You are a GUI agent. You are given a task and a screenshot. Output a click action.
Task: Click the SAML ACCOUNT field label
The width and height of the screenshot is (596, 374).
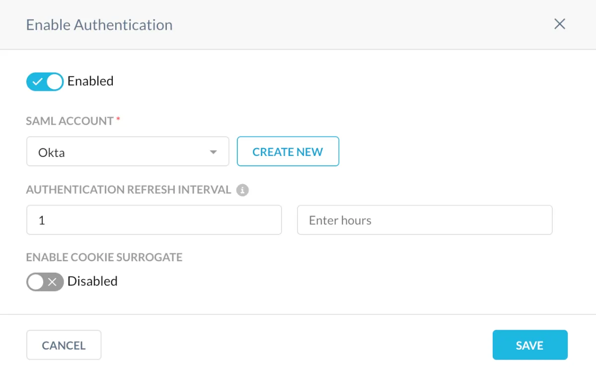70,121
